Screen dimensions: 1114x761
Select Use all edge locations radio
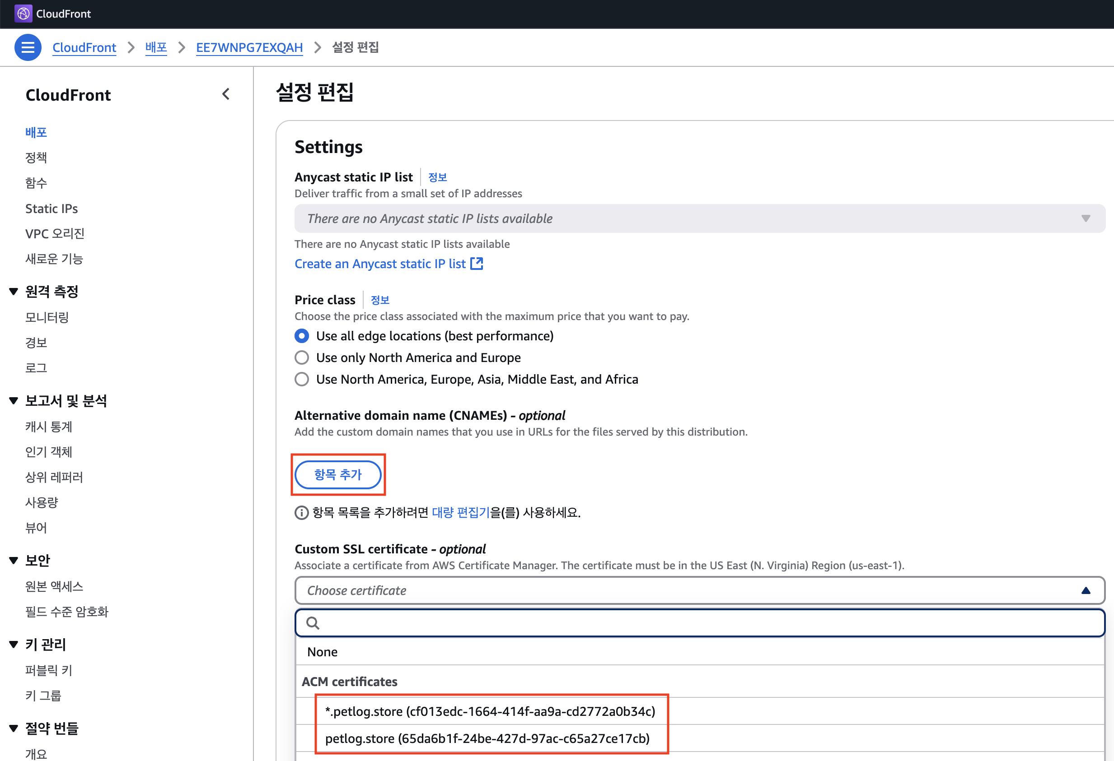pyautogui.click(x=301, y=336)
